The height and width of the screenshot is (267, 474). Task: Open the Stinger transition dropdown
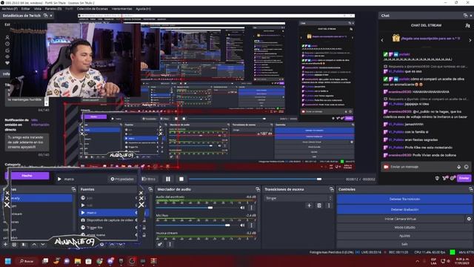click(298, 198)
